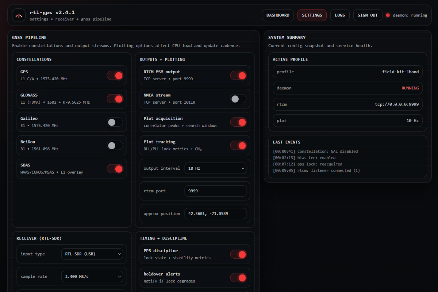
Task: Toggle Plot tracking off
Action: [238, 146]
